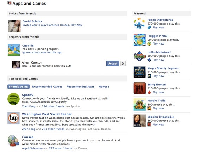Viewport: 198px width, 153px height.
Task: Select the King's Bounty Legions icon
Action: tap(140, 72)
